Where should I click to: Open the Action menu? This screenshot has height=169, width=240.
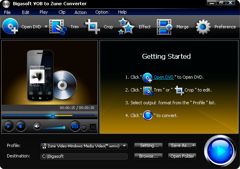(x=80, y=12)
